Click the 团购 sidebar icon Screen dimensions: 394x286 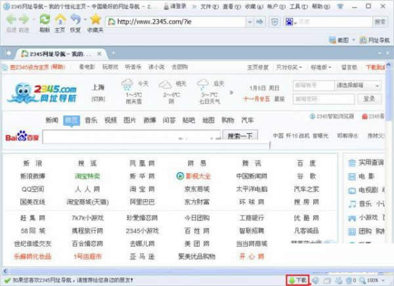click(x=352, y=232)
